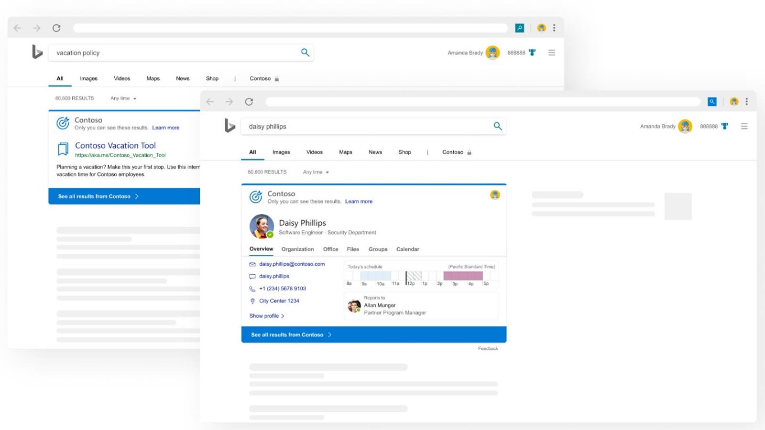Click search box containing vacation policy
This screenshot has width=765, height=430.
coord(181,53)
